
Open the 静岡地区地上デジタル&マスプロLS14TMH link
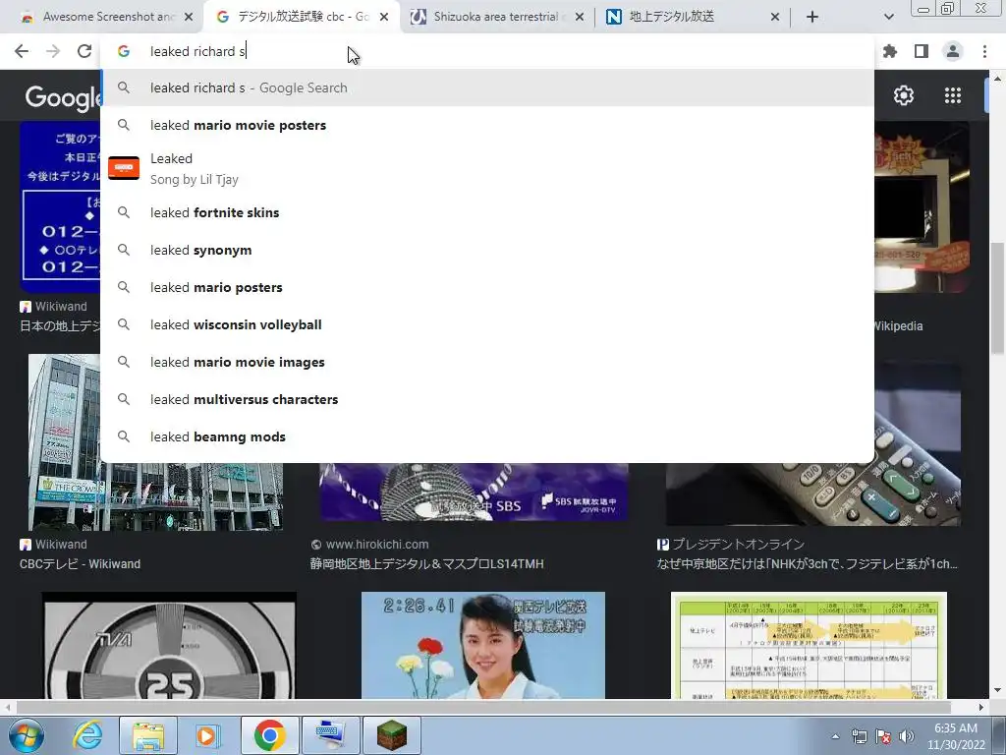pyautogui.click(x=426, y=564)
